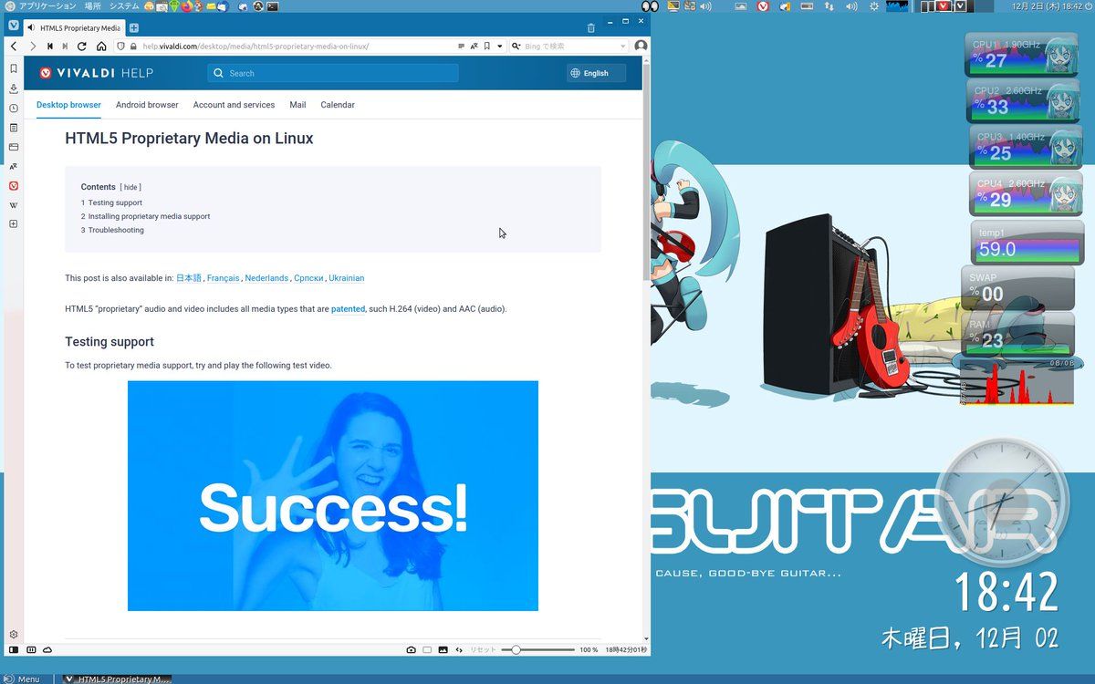Toggle the image loading setting in status bar
This screenshot has height=684, width=1095.
tap(443, 650)
